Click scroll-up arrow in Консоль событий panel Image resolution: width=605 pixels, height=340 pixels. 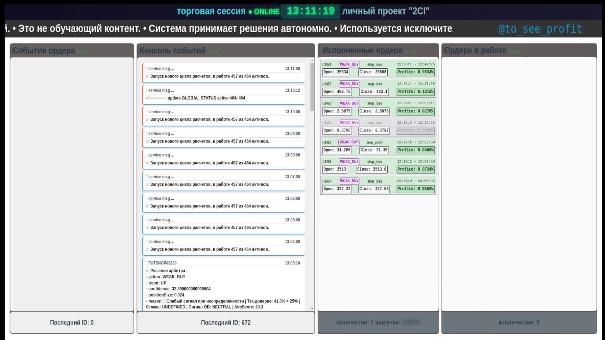coord(312,60)
